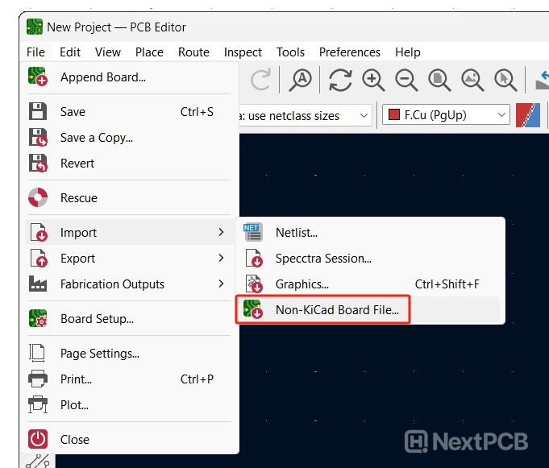Open the Inspect menu
This screenshot has width=549, height=468.
pos(243,52)
